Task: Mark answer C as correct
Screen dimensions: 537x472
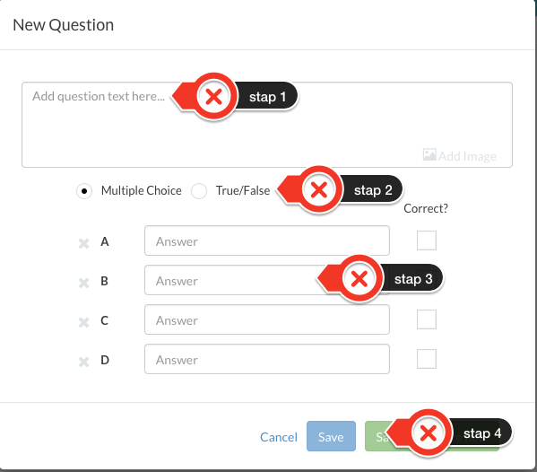Action: (x=427, y=319)
